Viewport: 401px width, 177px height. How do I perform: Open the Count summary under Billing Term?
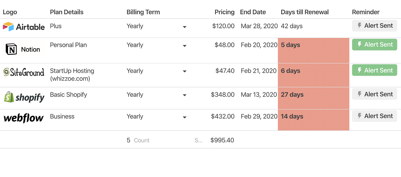point(138,140)
